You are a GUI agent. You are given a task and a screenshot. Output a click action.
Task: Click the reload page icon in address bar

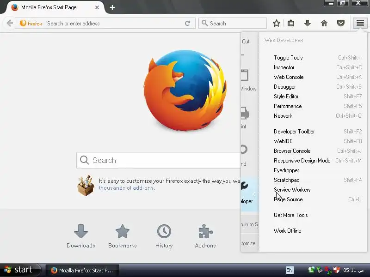(188, 23)
